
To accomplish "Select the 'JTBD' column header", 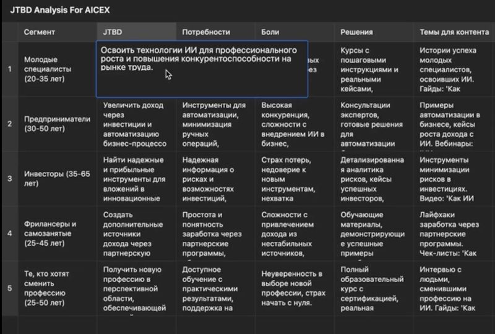I will (136, 32).
